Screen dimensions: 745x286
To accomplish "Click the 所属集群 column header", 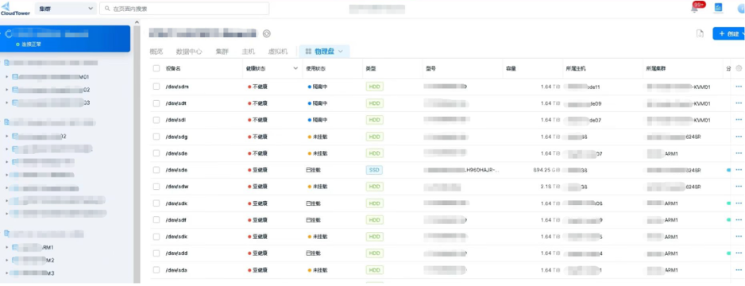I will [656, 68].
